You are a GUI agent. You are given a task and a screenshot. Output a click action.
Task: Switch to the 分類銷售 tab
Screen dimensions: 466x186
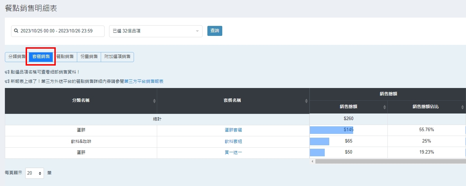click(17, 57)
